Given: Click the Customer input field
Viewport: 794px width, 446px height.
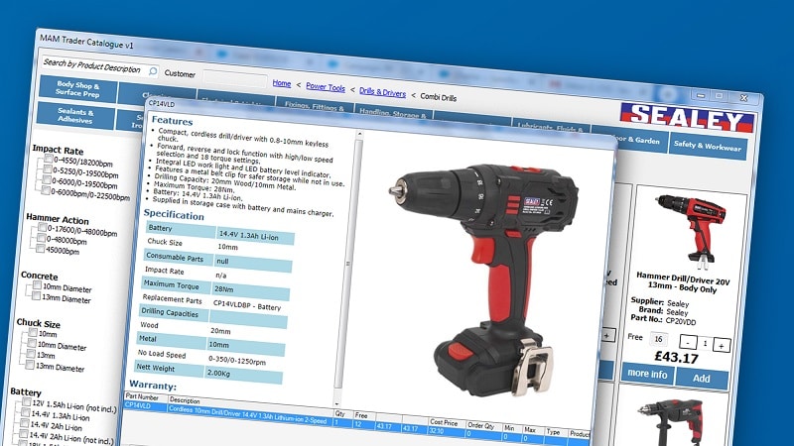Looking at the screenshot, I should 234,79.
